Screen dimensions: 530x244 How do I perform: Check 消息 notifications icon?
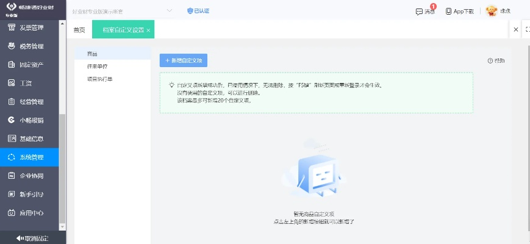[425, 11]
